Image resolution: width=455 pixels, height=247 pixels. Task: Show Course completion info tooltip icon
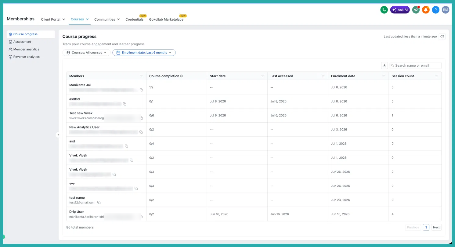[182, 76]
